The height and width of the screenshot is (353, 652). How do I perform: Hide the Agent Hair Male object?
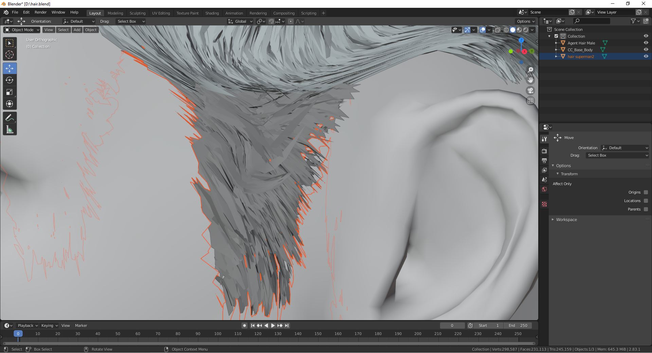click(x=646, y=43)
